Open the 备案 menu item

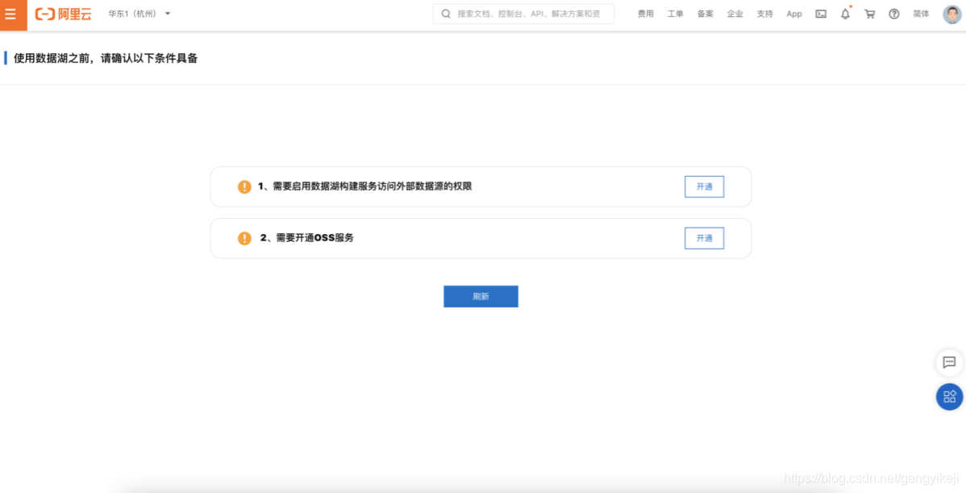tap(704, 14)
